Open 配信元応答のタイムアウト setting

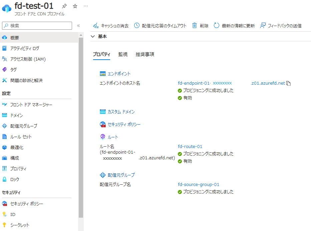click(160, 26)
